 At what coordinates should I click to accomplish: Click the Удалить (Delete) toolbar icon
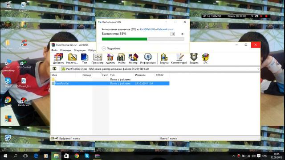110,59
